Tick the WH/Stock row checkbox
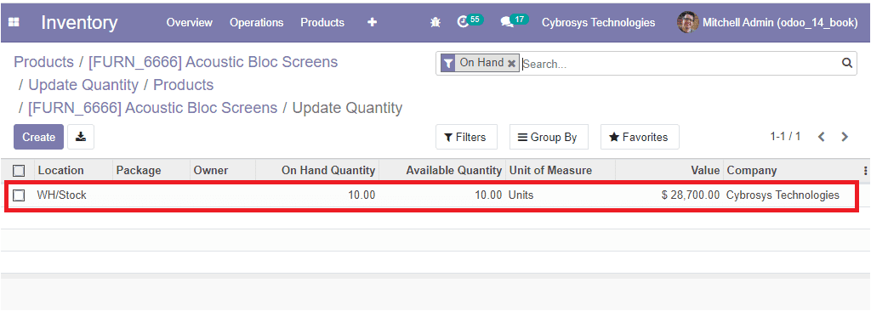This screenshot has height=311, width=871. point(19,195)
